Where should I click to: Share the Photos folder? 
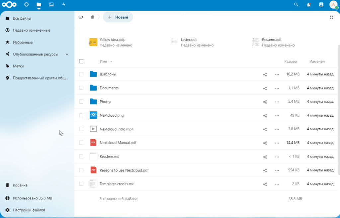point(265,102)
